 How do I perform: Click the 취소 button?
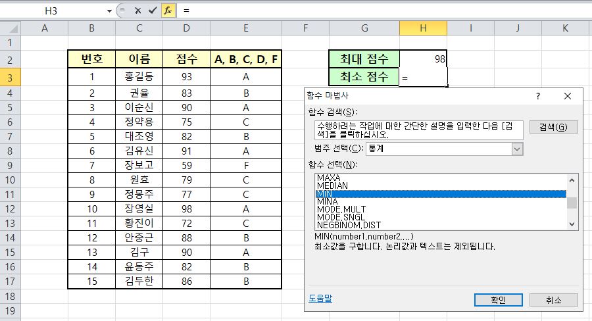tap(553, 300)
